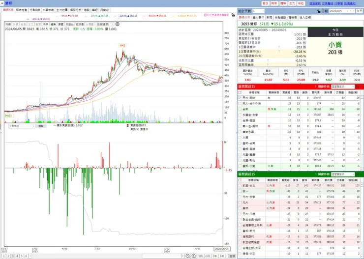Open the 重大事件 tab

258,17
